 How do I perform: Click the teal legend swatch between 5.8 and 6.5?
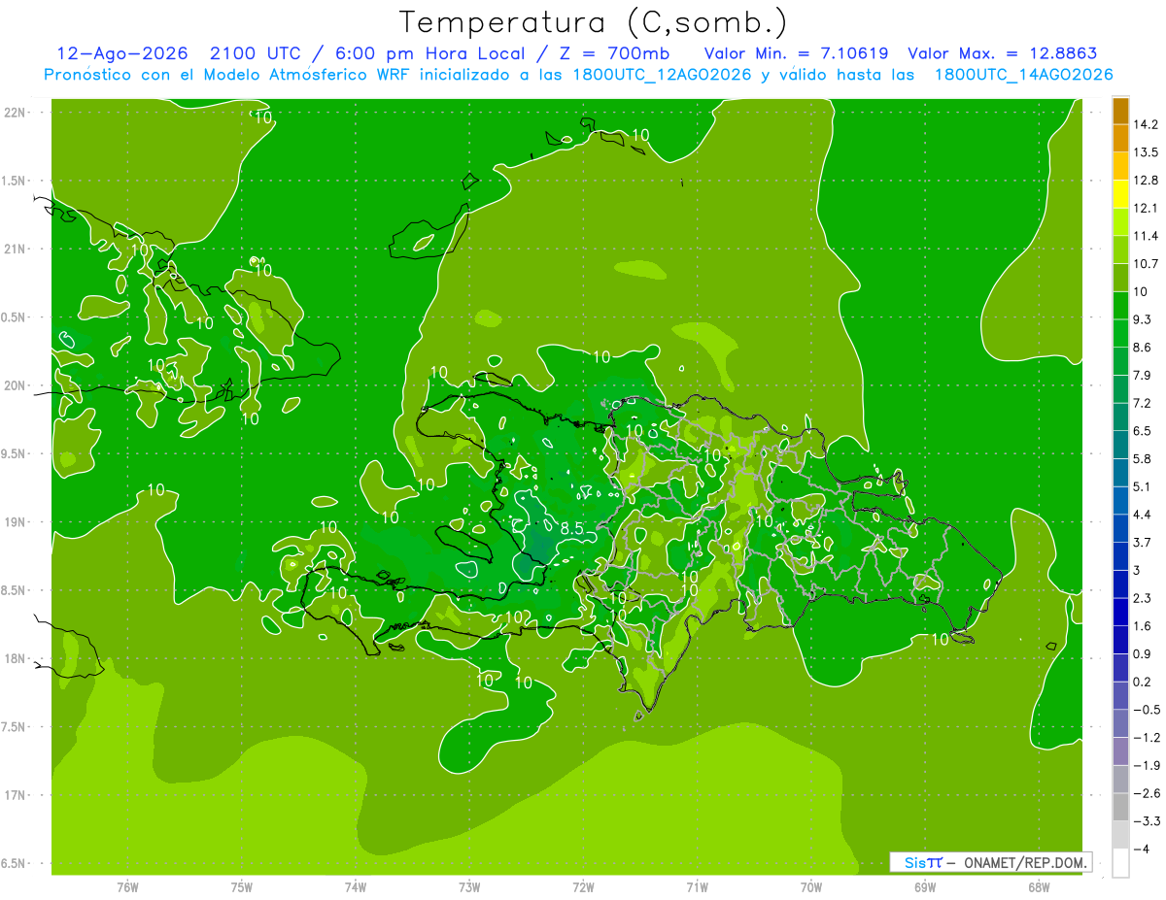click(1120, 445)
